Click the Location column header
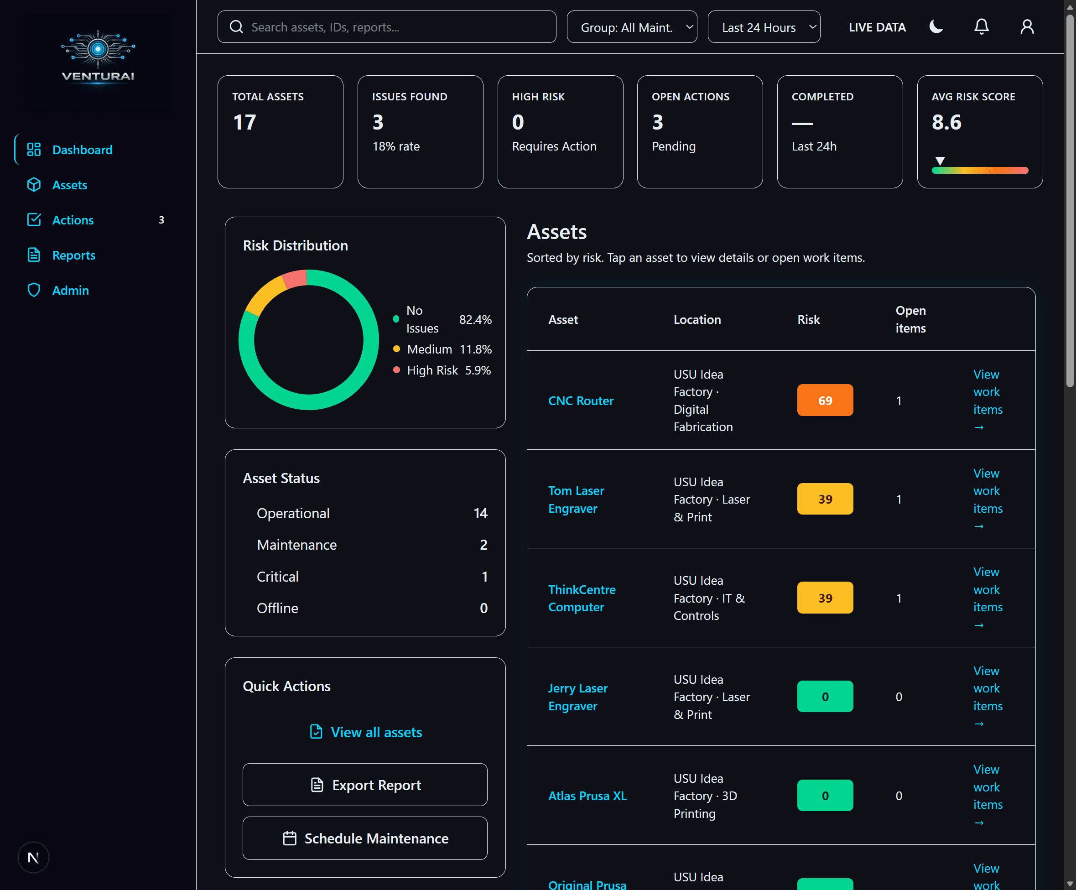 point(697,319)
